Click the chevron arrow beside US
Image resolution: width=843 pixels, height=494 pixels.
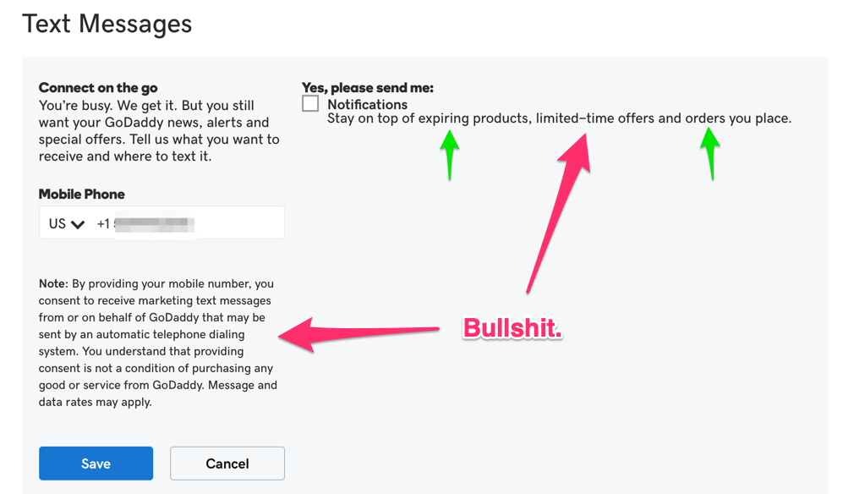tap(79, 225)
